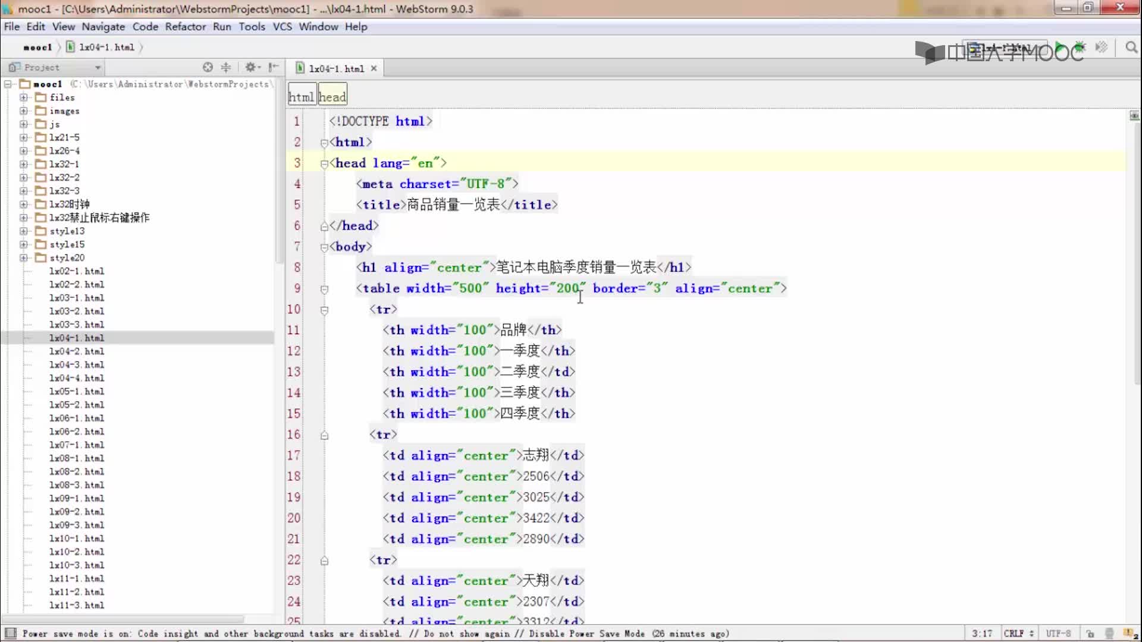Fold the tr block at line 22
This screenshot has height=642, width=1142.
(x=324, y=561)
